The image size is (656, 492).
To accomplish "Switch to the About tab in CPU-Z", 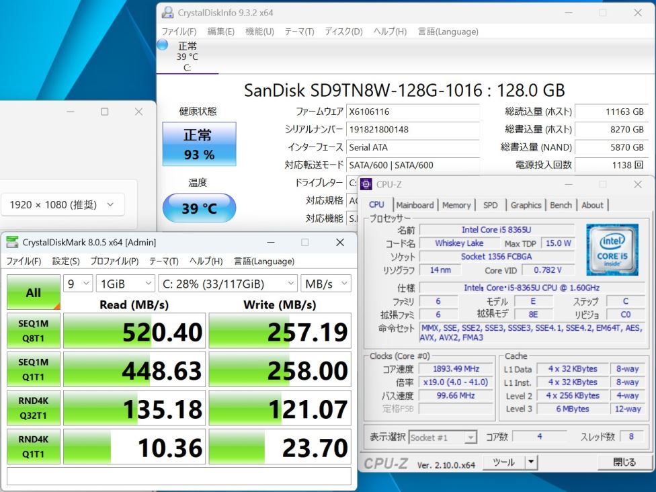I will coord(592,205).
